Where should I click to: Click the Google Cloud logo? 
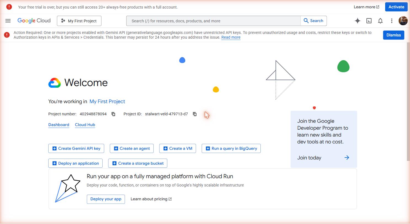pos(34,21)
